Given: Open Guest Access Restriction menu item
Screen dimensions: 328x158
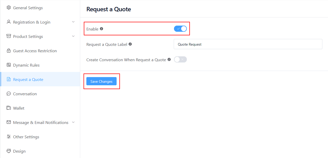Looking at the screenshot, I should point(40,51).
